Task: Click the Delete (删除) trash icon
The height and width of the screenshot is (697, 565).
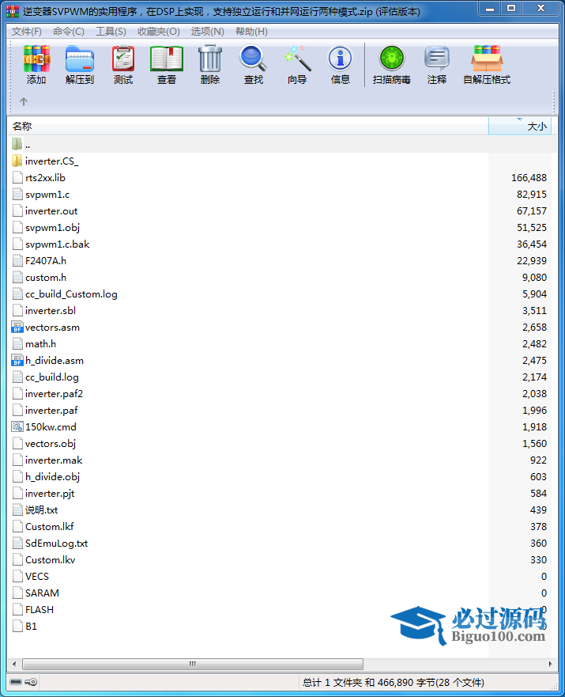Action: click(x=210, y=59)
